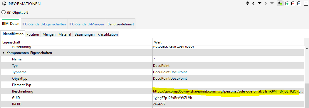Click the Objekttyp value DocuPoint:DocuPoint
Image resolution: width=309 pixels, height=108 pixels.
[x=170, y=79]
